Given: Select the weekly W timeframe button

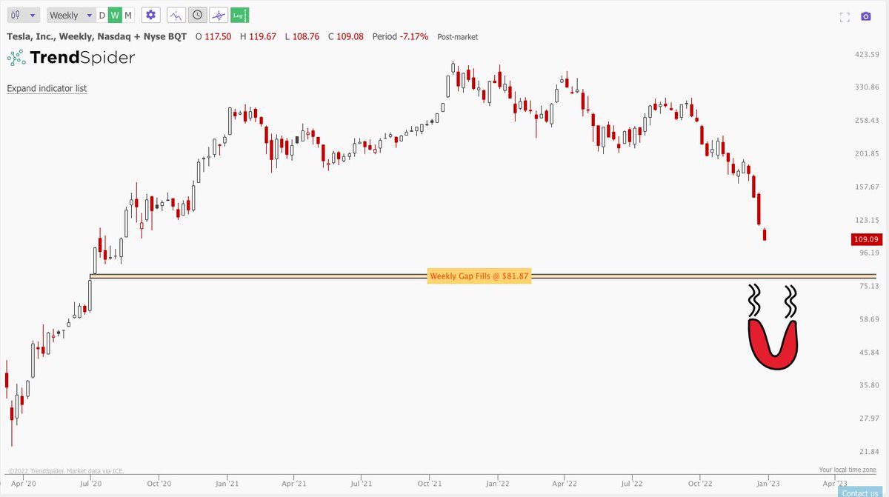Looking at the screenshot, I should [x=115, y=15].
